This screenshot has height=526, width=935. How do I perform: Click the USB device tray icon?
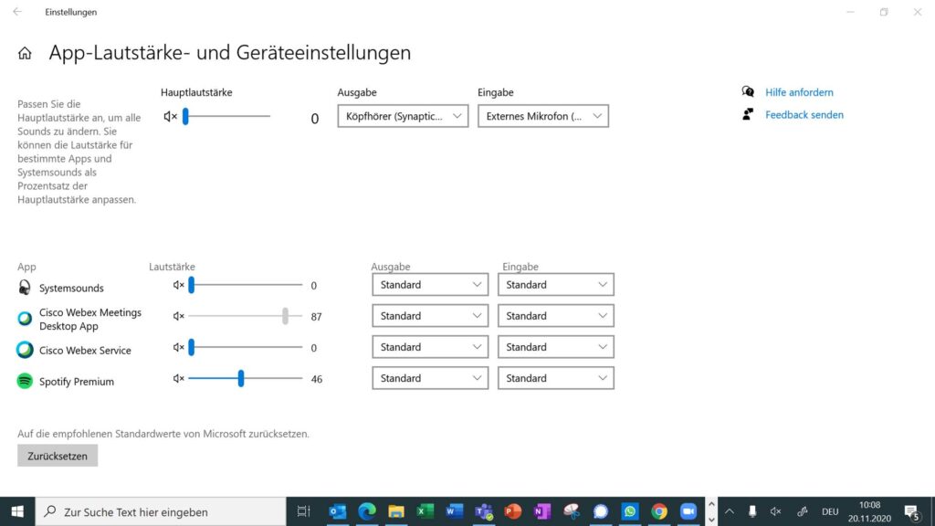coord(752,511)
